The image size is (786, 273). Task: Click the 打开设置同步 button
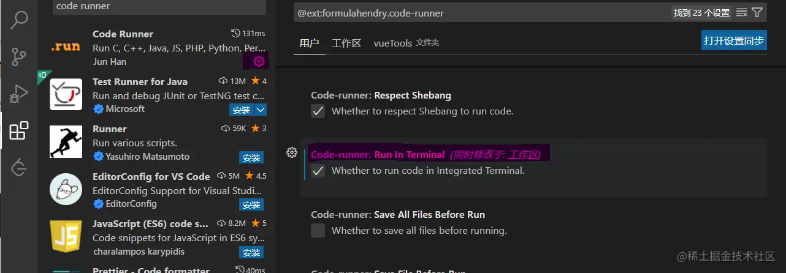[734, 40]
